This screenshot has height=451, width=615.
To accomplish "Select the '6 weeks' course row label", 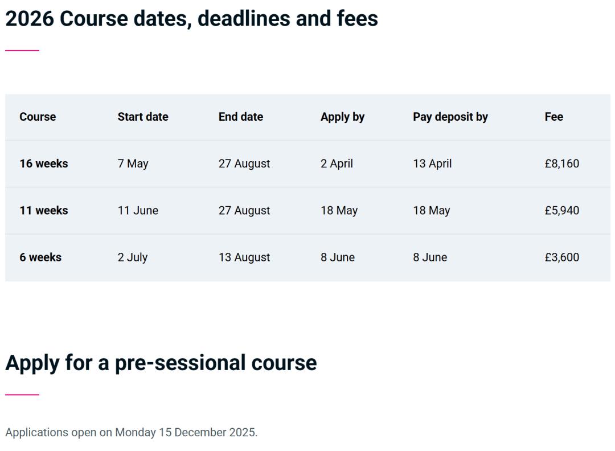I will pyautogui.click(x=40, y=257).
